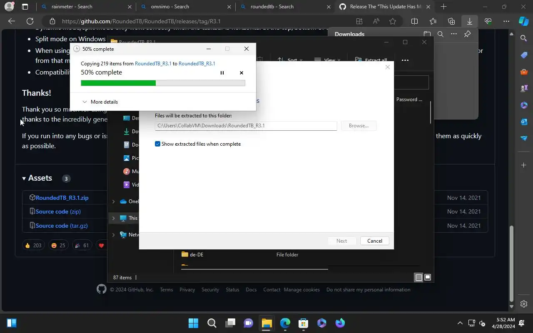Download Source code (zip)
Screen dimensions: 533x333
click(x=58, y=211)
